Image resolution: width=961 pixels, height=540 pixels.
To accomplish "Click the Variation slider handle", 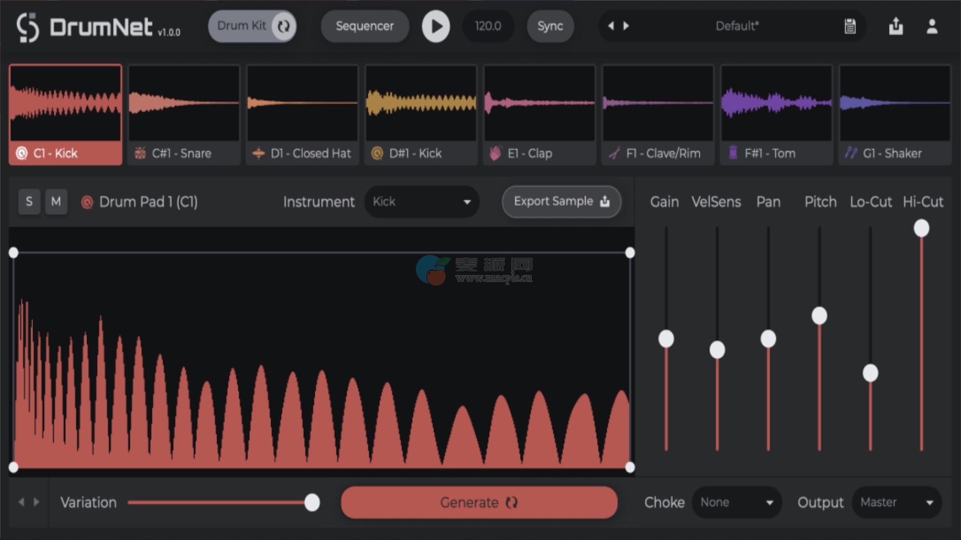I will pyautogui.click(x=312, y=502).
